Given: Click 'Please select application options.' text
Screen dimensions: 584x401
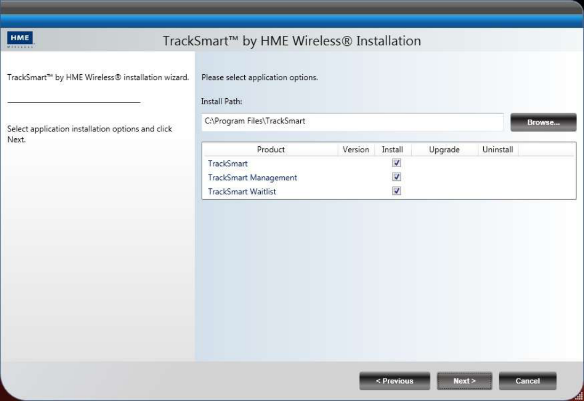Looking at the screenshot, I should pos(260,77).
